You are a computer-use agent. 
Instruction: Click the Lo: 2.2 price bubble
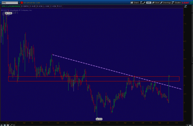[99, 119]
